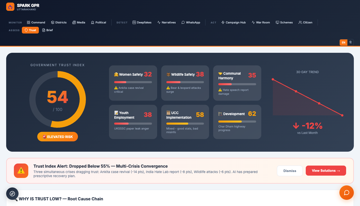Viewport: 360px width, 206px height.
Task: Open the Deepfakes detection icon
Action: [x=134, y=22]
